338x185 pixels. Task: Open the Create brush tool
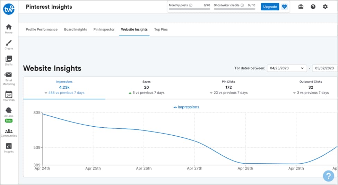(9, 45)
